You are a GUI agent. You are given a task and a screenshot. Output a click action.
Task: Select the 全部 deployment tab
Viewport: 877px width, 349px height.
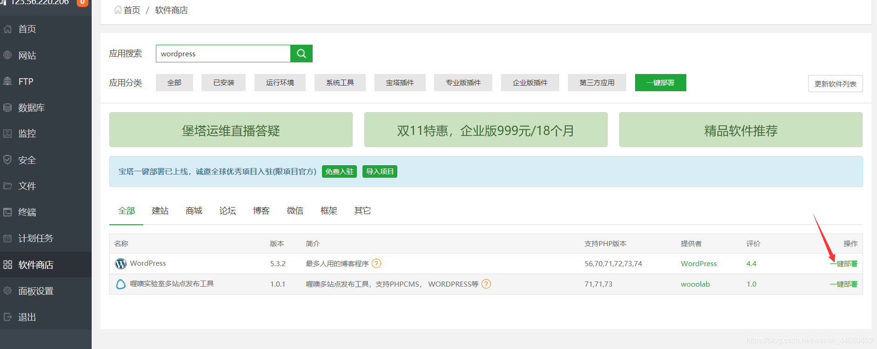127,211
